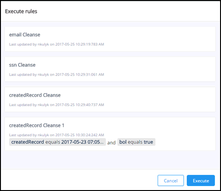The height and width of the screenshot is (191, 221).
Task: Click the 10:30:24:242 AM last updated text
Action: tap(57, 135)
